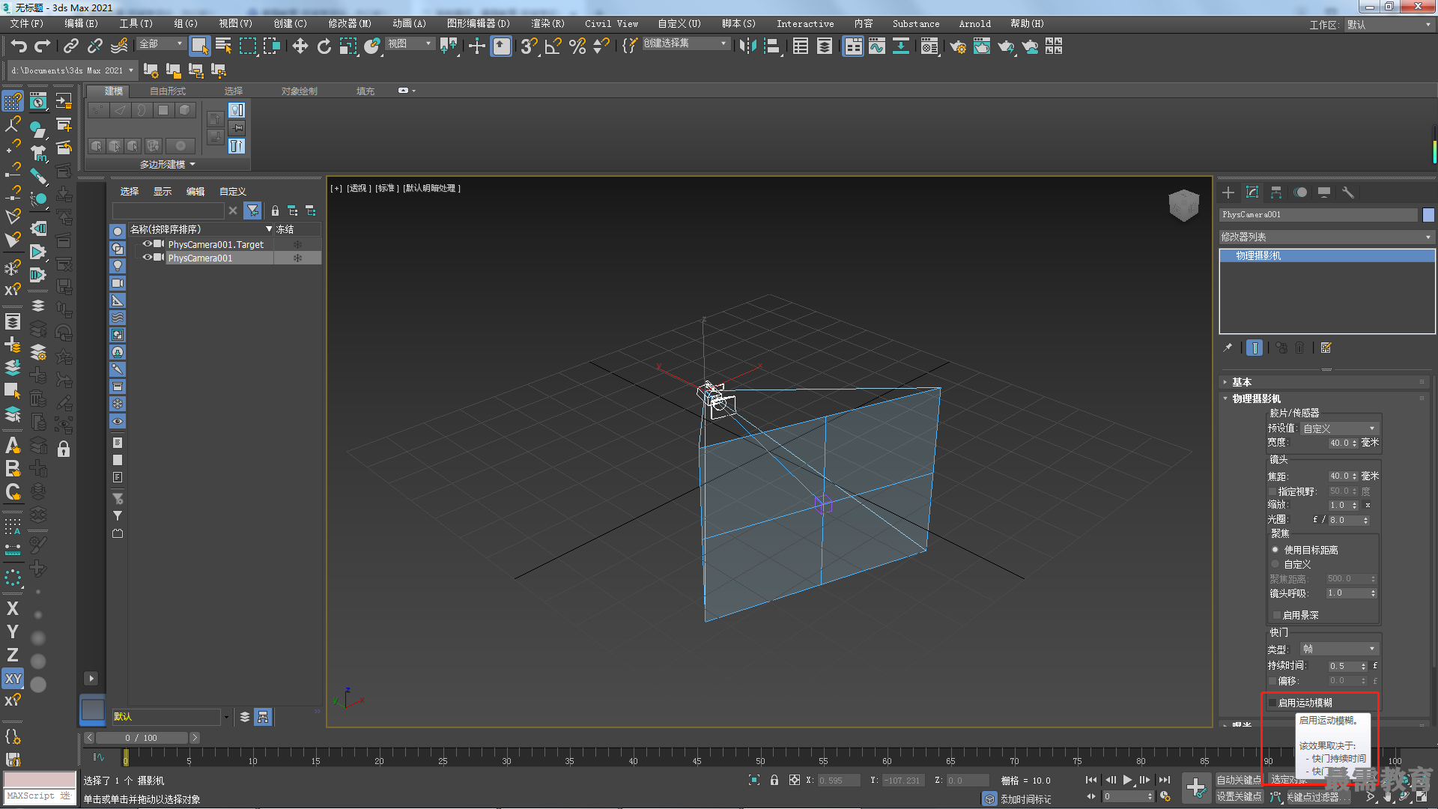Toggle the 3D Snaps icon
This screenshot has width=1438, height=809.
point(530,46)
